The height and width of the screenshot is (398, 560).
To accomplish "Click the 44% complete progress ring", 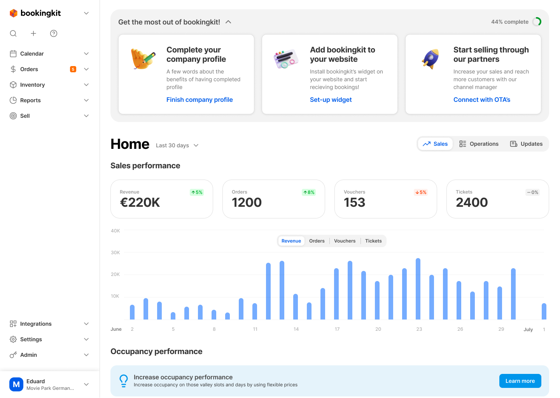I will click(537, 22).
